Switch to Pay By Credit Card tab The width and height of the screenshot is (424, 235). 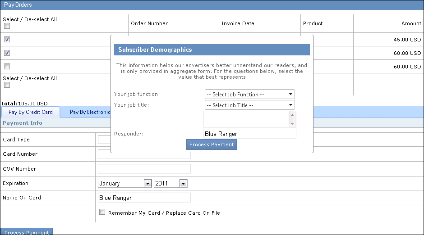31,112
